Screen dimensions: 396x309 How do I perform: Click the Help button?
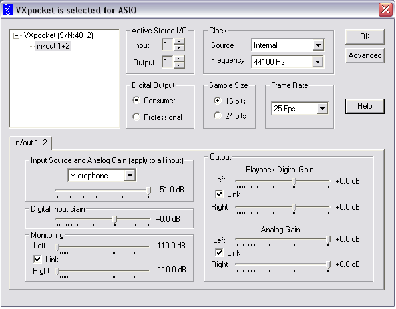(x=365, y=106)
